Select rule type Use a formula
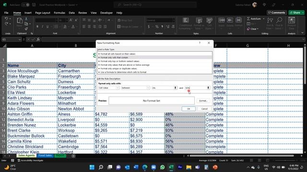The height and width of the screenshot is (172, 307). 154,72
